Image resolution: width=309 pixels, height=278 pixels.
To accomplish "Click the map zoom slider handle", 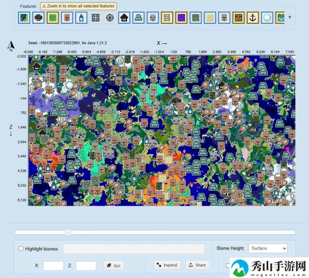I will coord(67,232).
